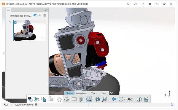178x110 pixels.
Task: Open the Paste dropdown arrow
Action: click(x=54, y=99)
